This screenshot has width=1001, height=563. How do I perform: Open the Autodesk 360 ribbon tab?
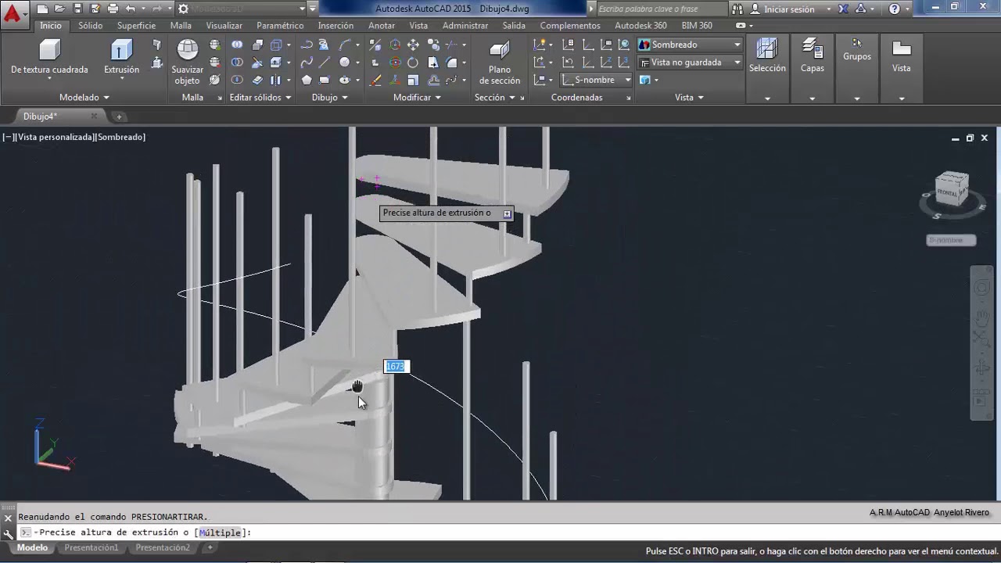[x=640, y=26]
